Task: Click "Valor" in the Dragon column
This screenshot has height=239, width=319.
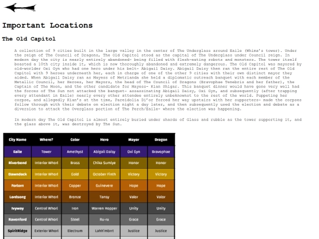Action: tap(161, 197)
